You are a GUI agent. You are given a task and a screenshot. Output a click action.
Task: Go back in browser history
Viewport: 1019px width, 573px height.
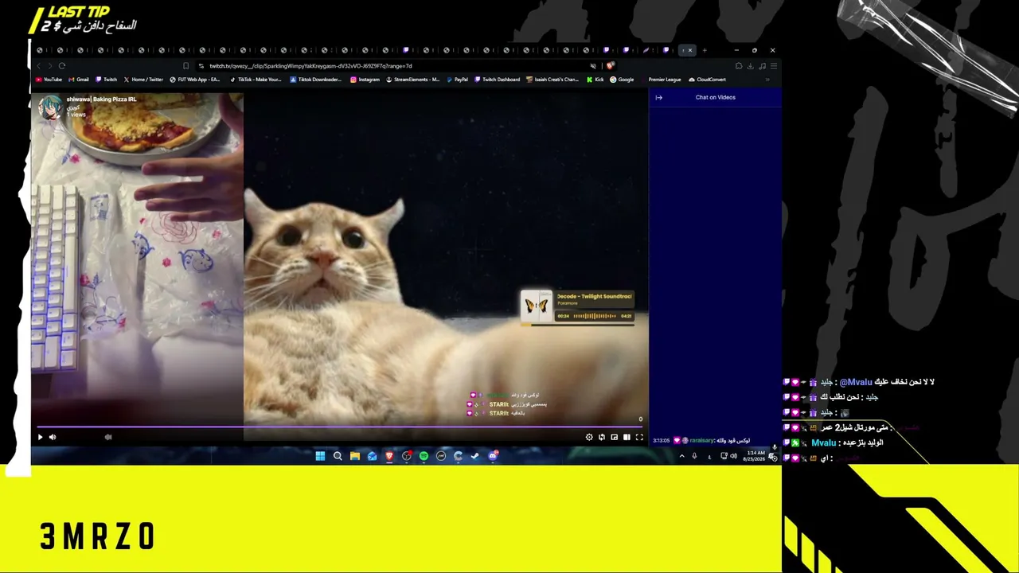click(38, 66)
